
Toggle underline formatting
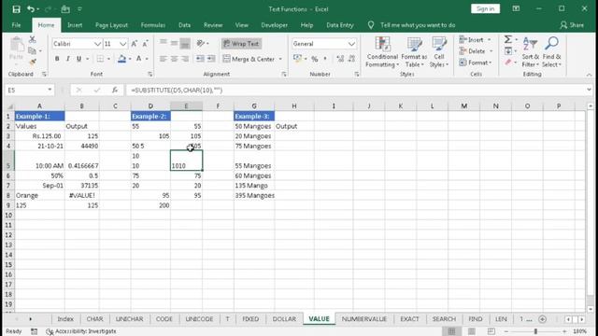[78, 59]
